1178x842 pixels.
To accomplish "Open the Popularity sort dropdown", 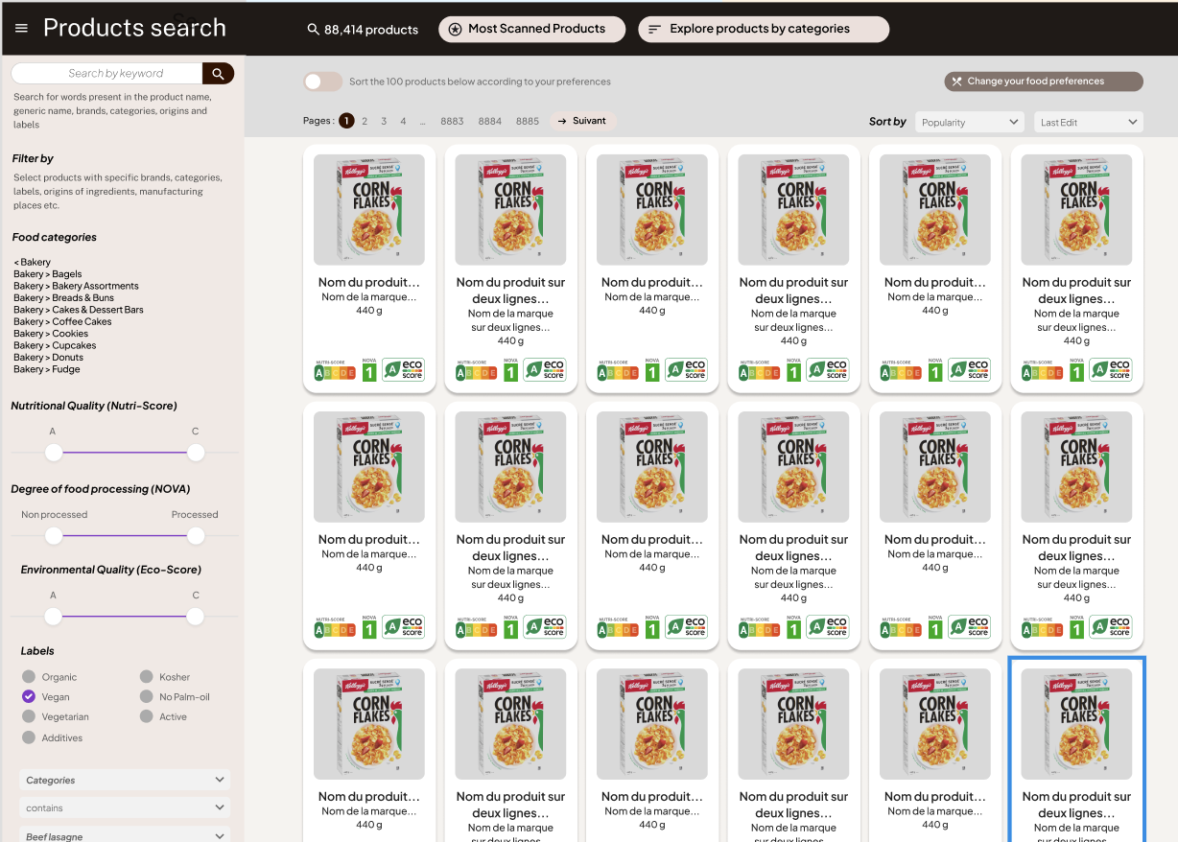I will tap(969, 122).
